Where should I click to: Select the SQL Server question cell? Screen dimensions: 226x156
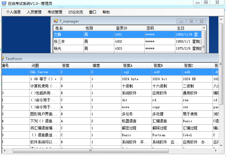click(x=45, y=72)
